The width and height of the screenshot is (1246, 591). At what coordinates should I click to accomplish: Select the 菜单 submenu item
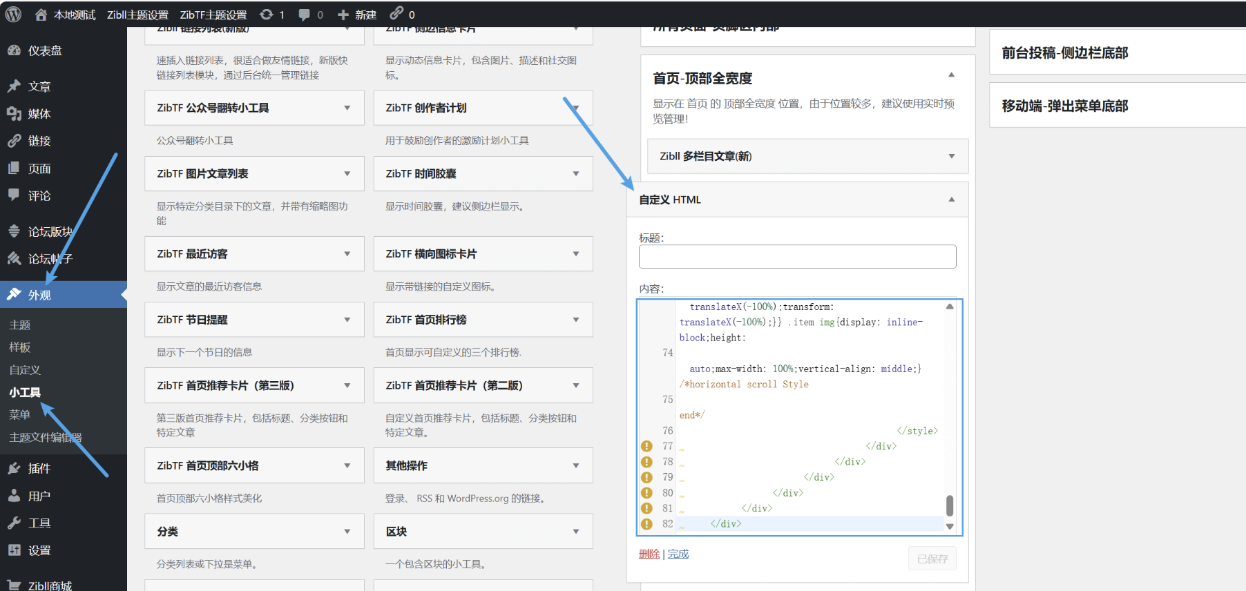[x=19, y=414]
